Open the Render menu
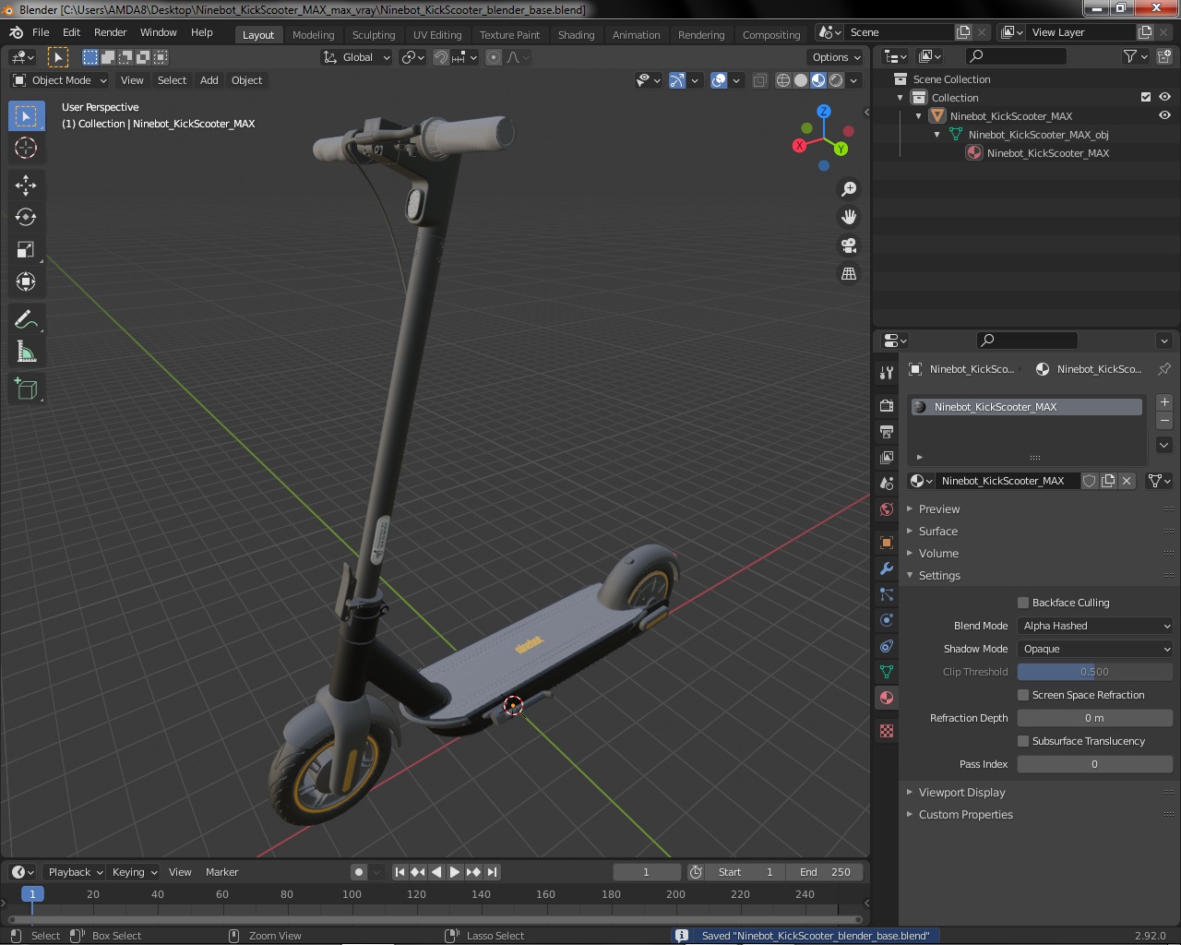1181x945 pixels. (110, 32)
